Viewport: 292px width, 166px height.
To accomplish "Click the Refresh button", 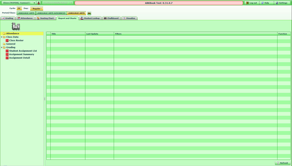I will tap(282, 163).
